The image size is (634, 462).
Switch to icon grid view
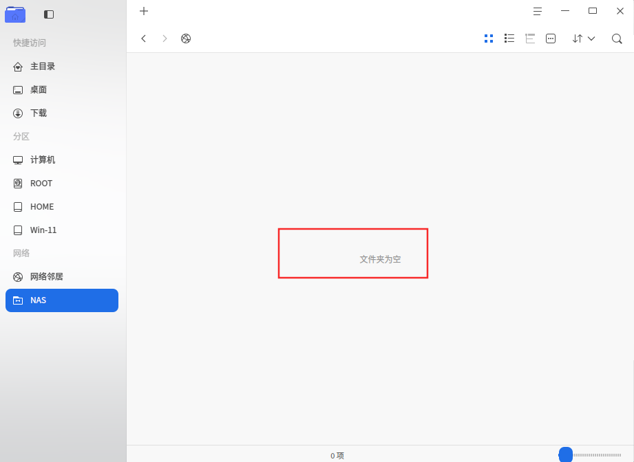point(489,38)
